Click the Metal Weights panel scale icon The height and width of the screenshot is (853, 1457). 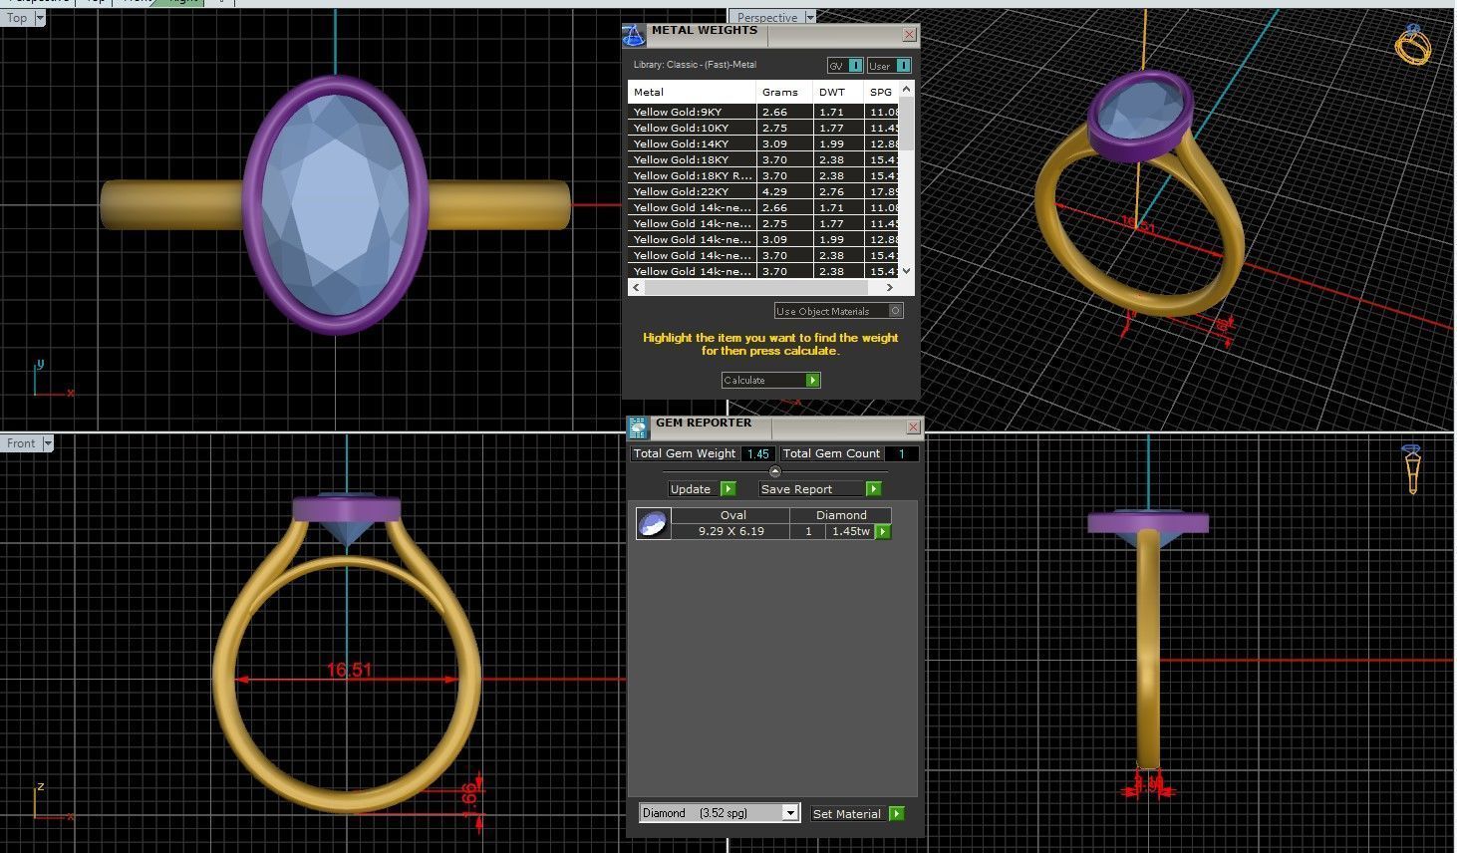pos(634,36)
